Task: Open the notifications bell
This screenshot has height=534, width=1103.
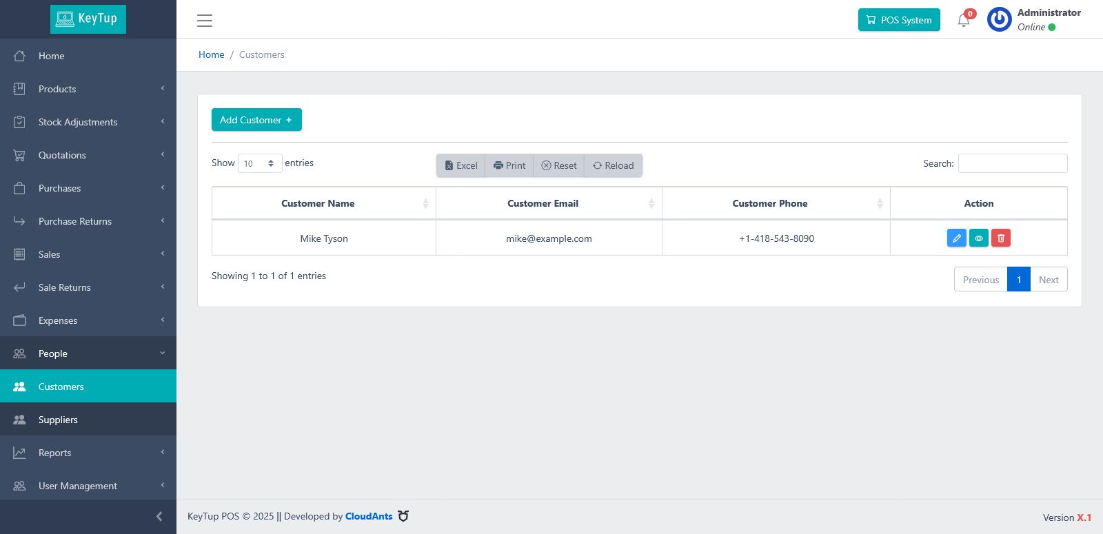Action: point(964,20)
